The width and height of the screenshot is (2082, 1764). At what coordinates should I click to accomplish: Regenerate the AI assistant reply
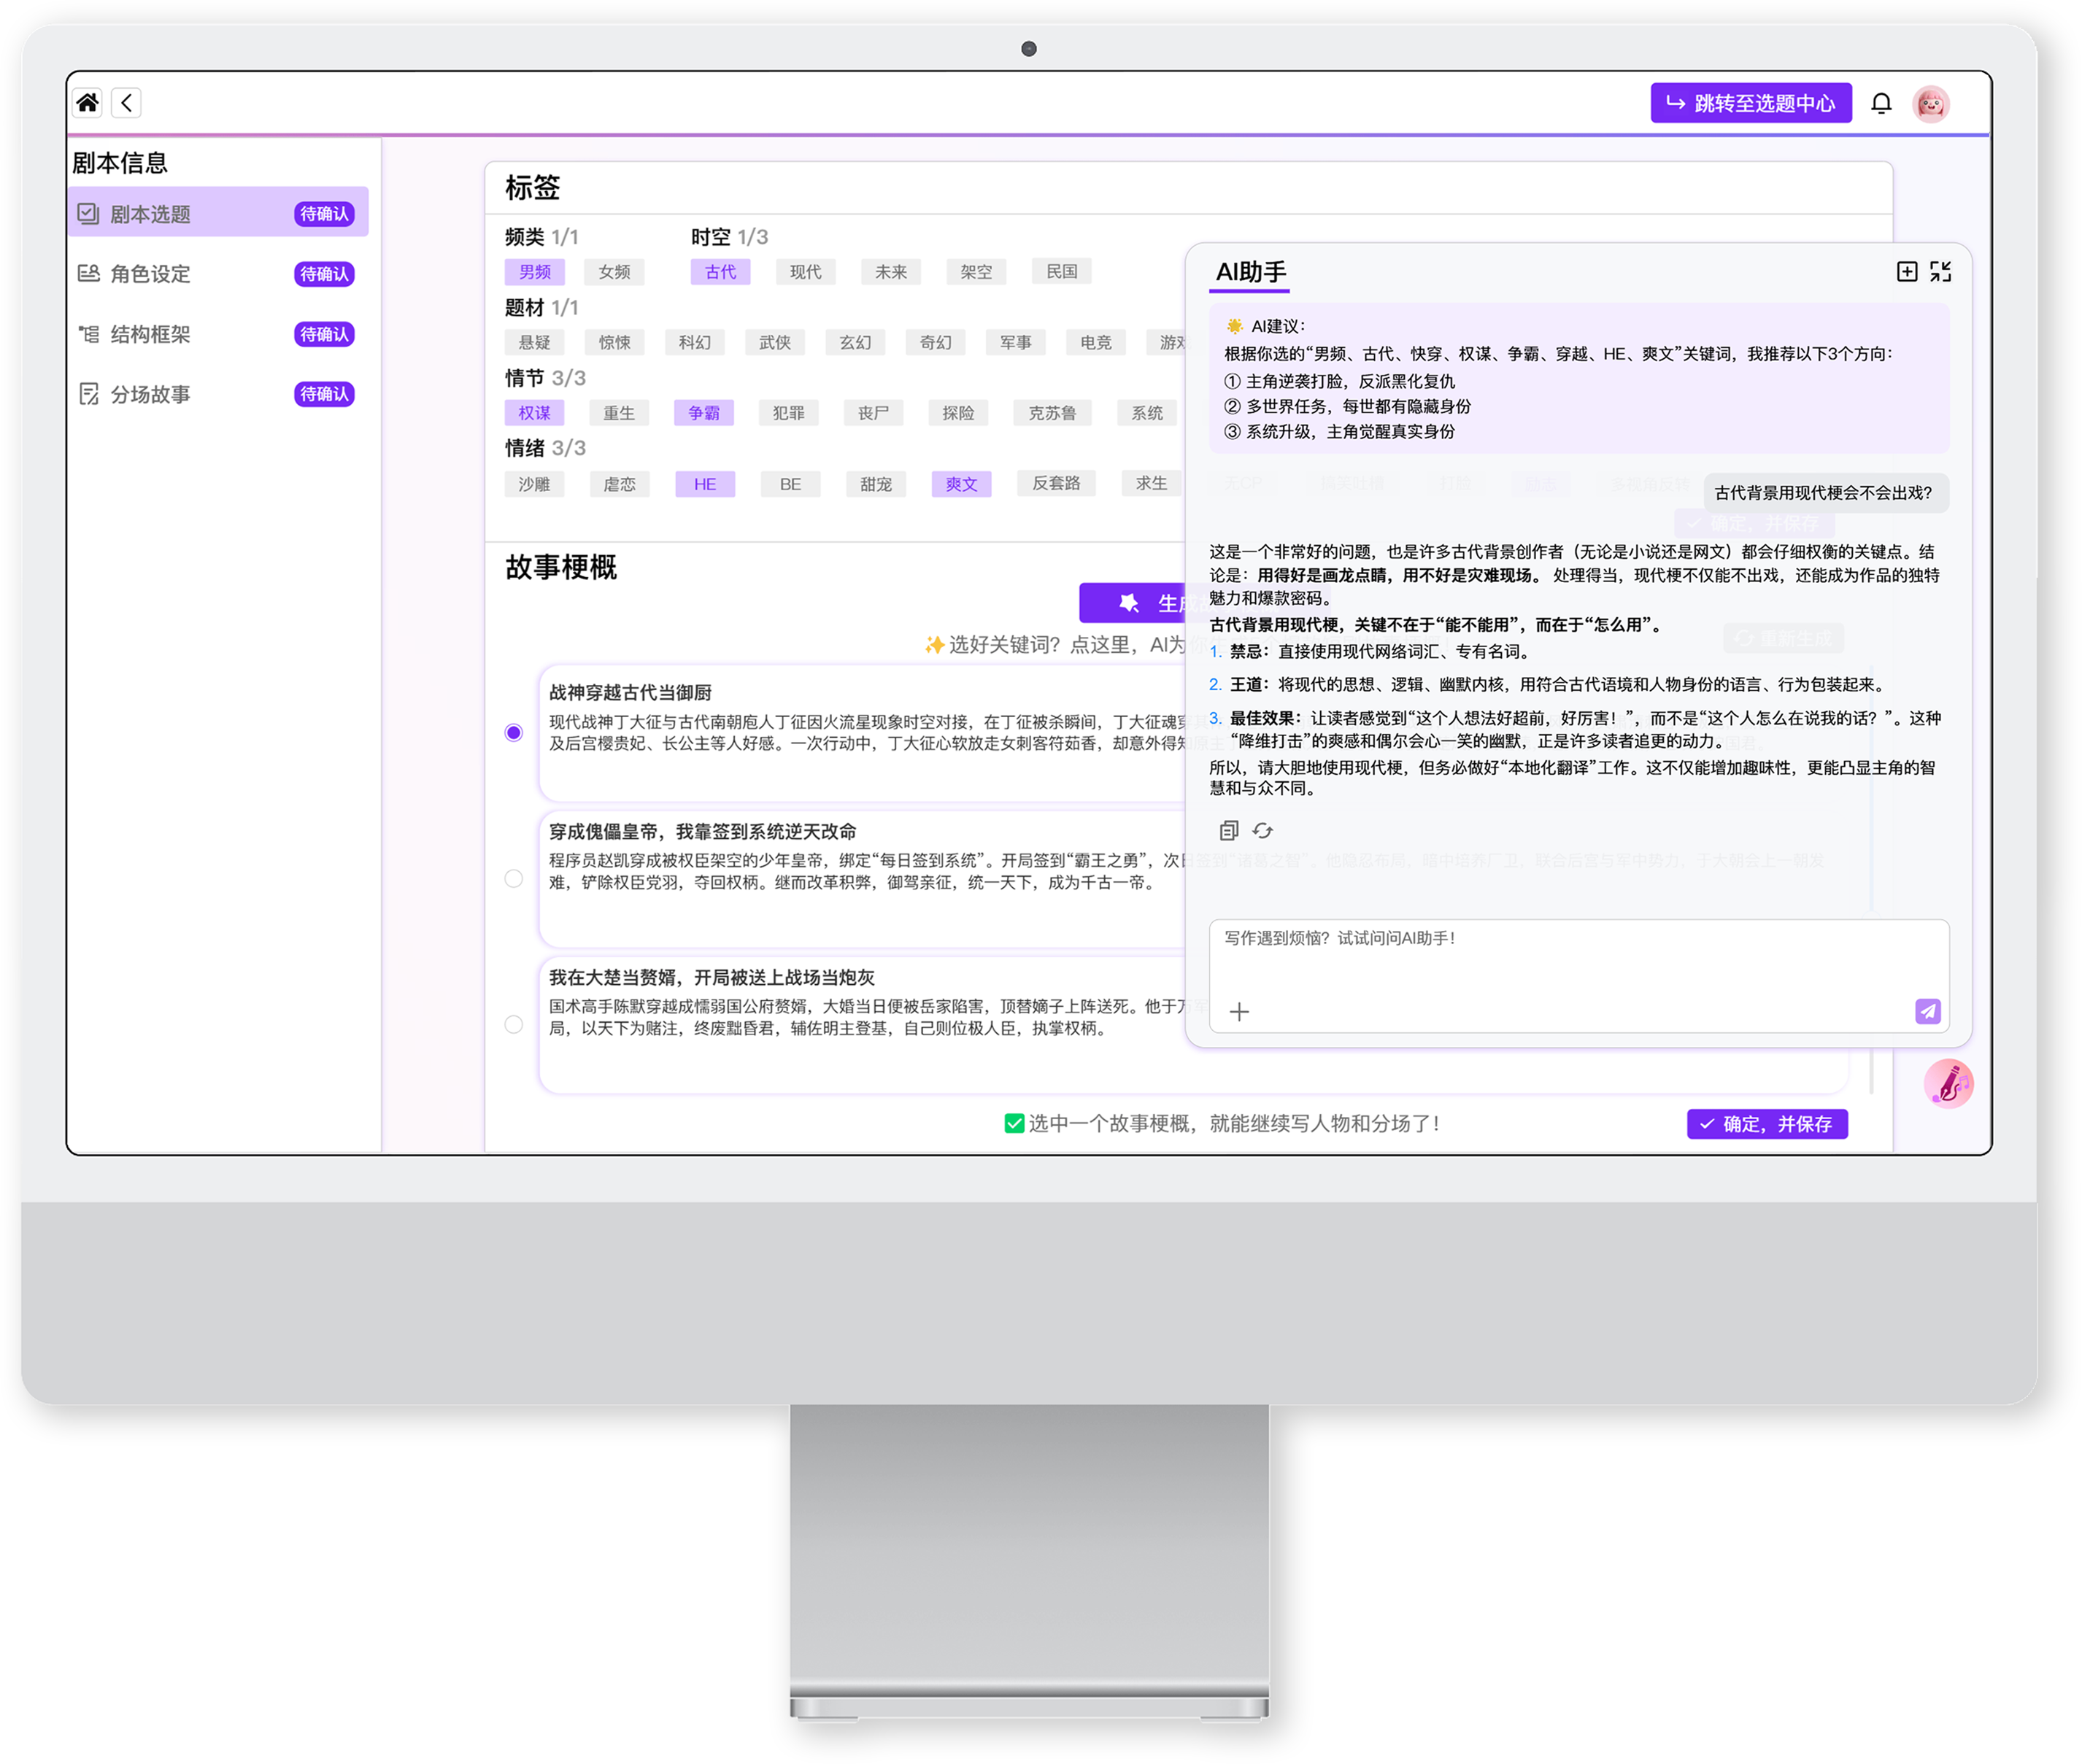pos(1262,830)
